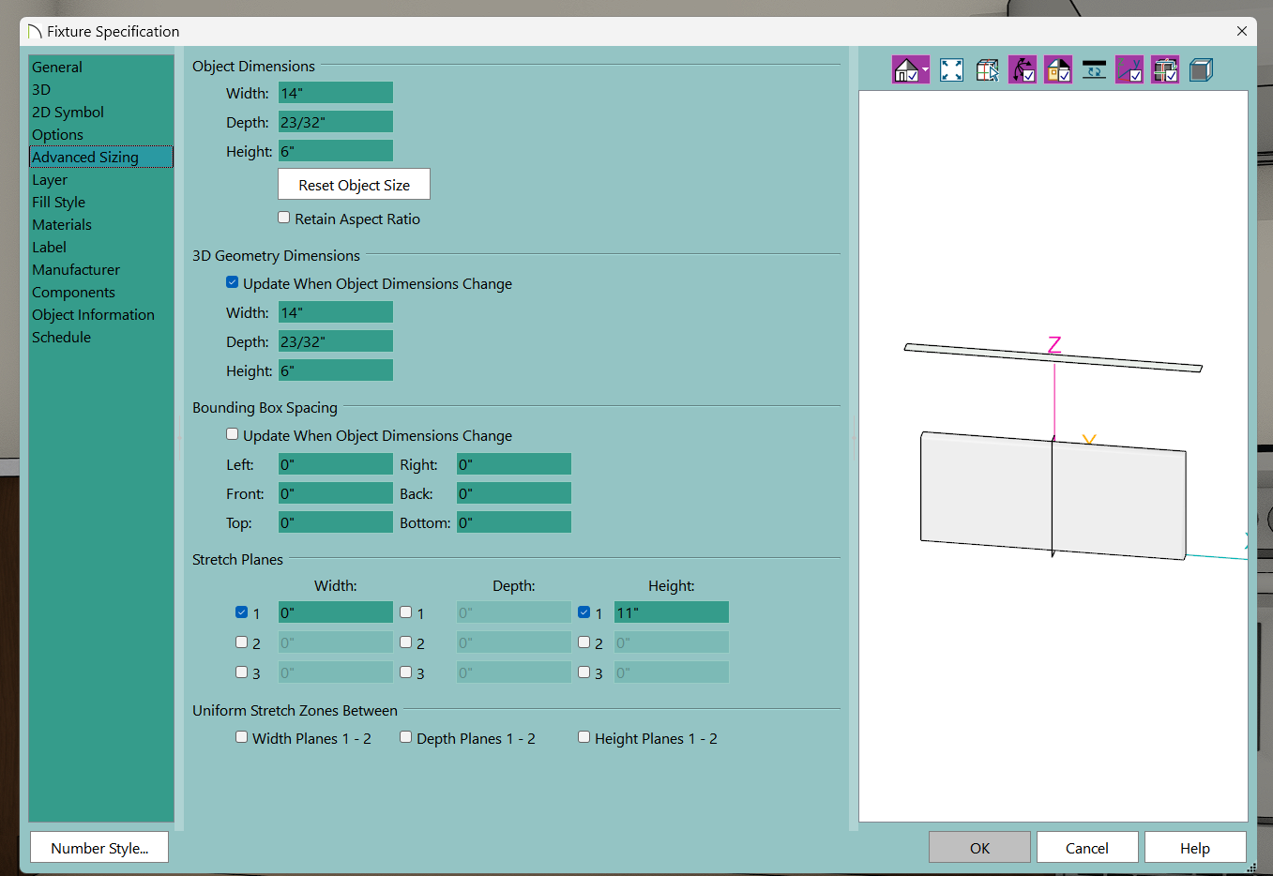Toggle the mouse orbit camera icon
Image resolution: width=1273 pixels, height=876 pixels.
[x=1023, y=70]
